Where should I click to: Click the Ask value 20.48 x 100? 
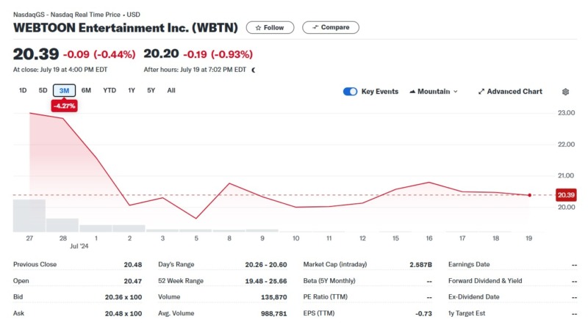[123, 313]
